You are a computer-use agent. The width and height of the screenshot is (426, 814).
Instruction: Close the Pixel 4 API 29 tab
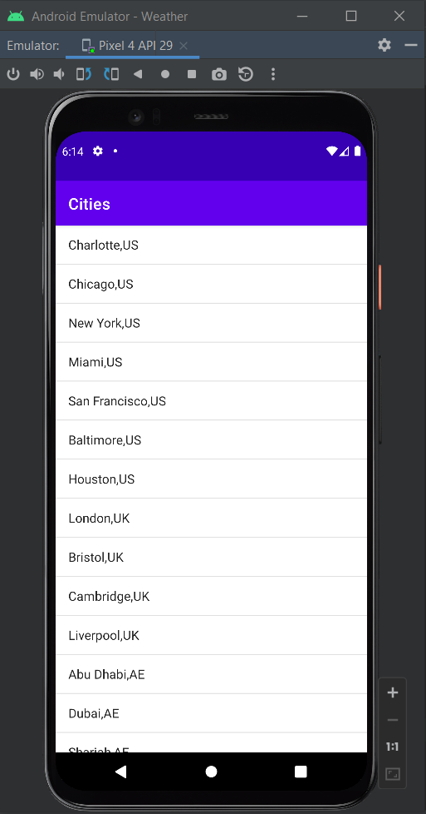[184, 46]
